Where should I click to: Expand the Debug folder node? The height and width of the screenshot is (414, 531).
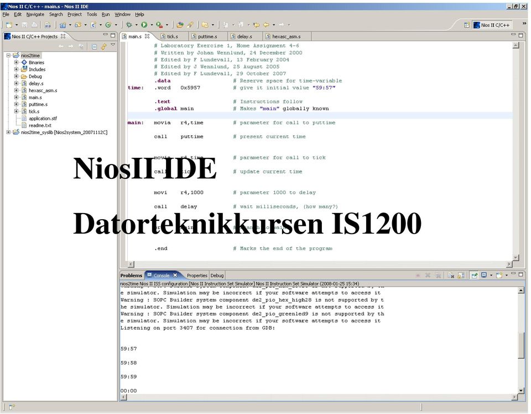[16, 76]
